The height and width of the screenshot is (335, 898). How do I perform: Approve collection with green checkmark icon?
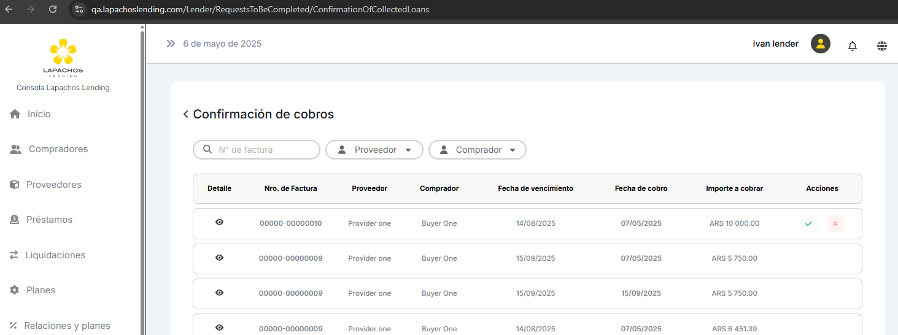point(808,223)
